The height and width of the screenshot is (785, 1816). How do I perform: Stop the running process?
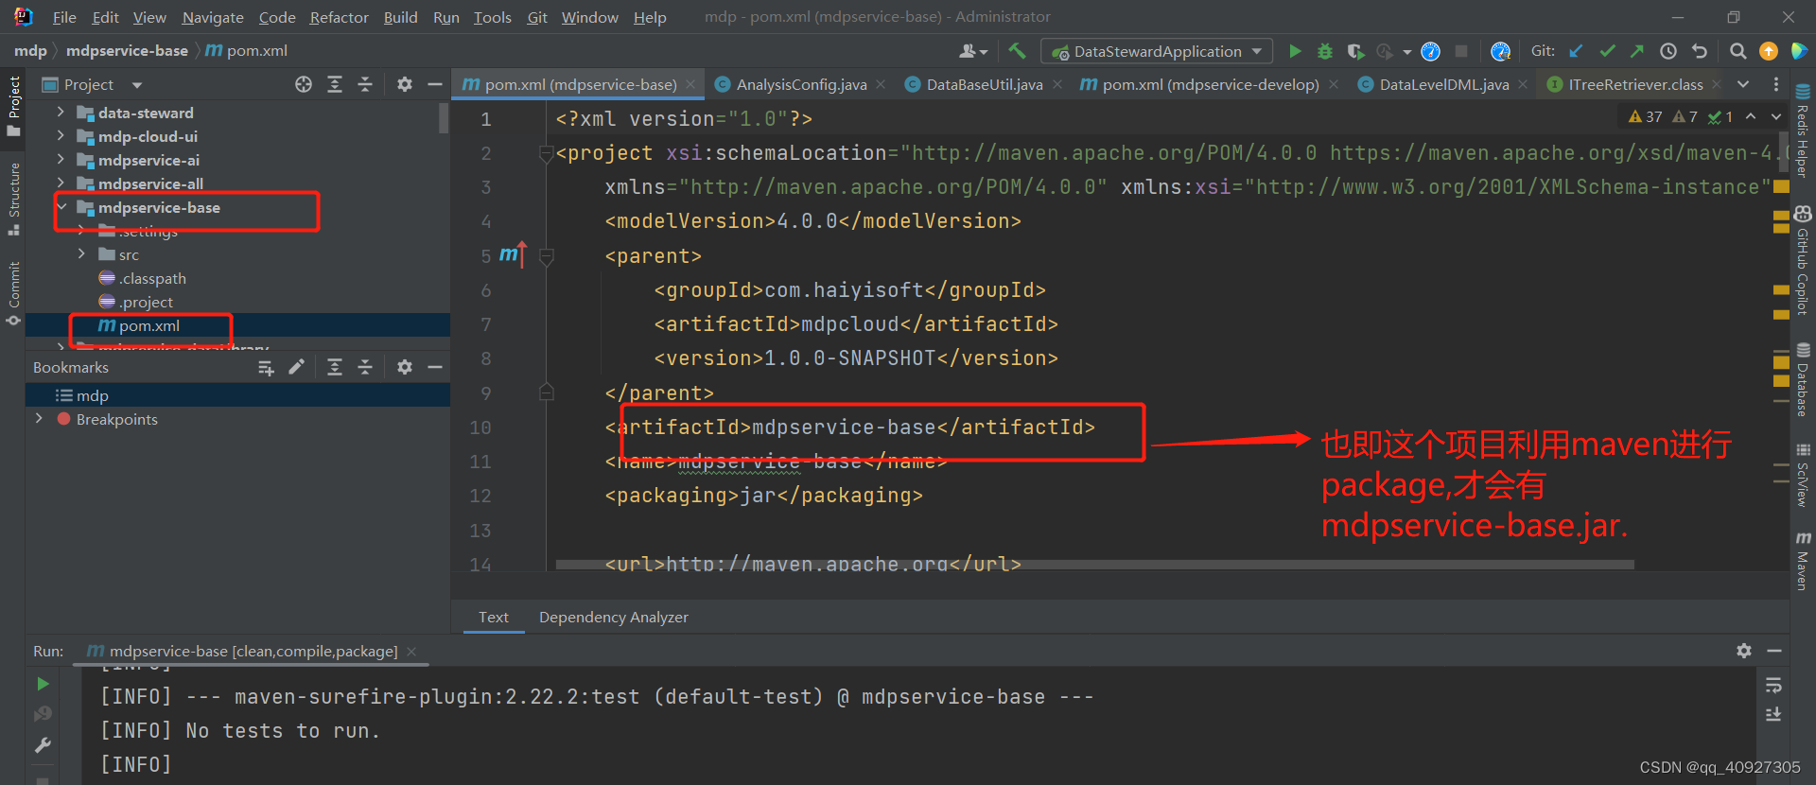(1461, 51)
